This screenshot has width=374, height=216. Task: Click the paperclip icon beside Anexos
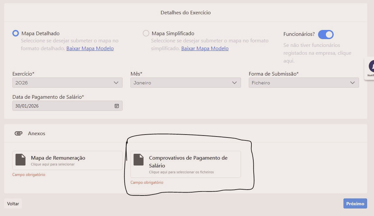(x=19, y=134)
